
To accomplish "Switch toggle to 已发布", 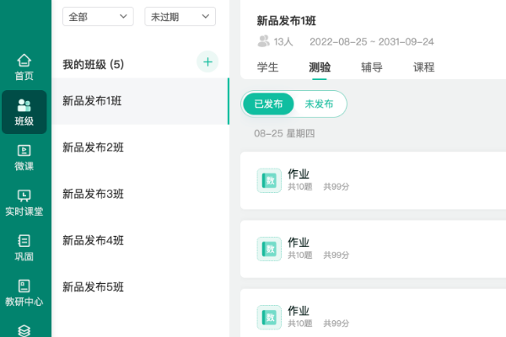I will pyautogui.click(x=268, y=104).
